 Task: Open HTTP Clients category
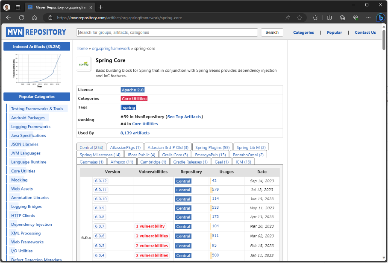pyautogui.click(x=23, y=215)
